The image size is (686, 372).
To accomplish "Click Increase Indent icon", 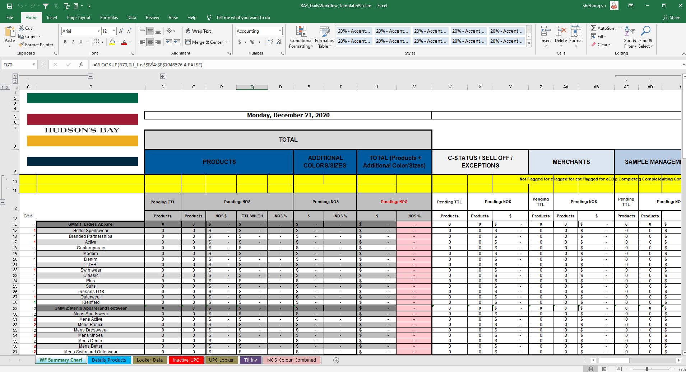I will point(177,42).
